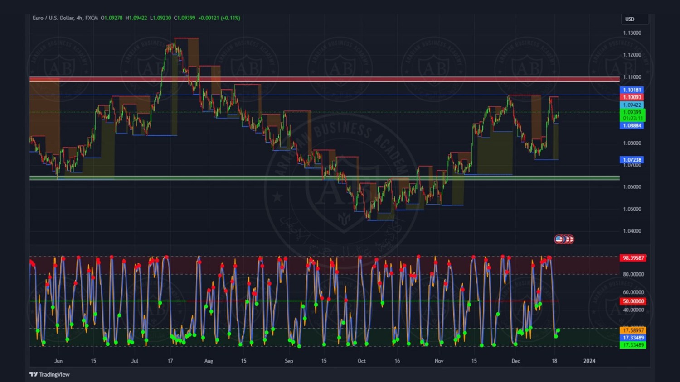Click the green support zone band

point(317,178)
